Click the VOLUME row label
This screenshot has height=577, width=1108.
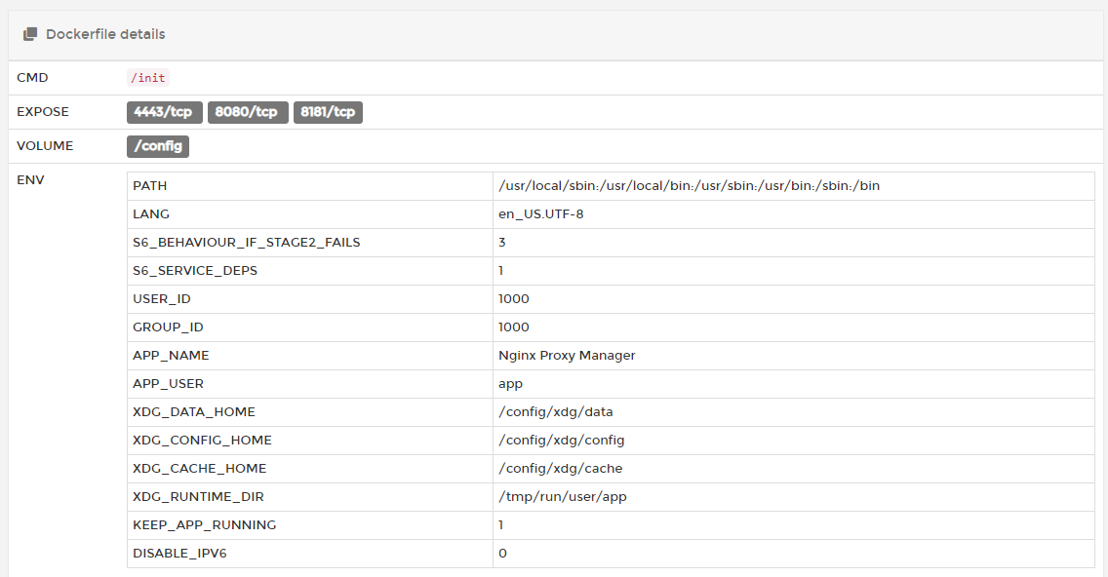coord(45,145)
